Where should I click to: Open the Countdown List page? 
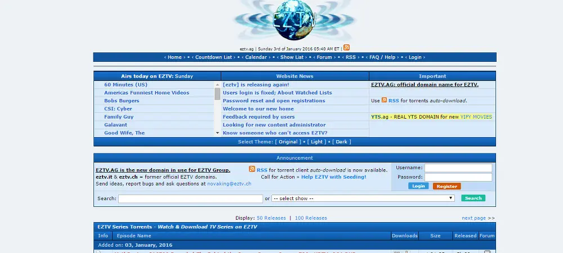213,57
